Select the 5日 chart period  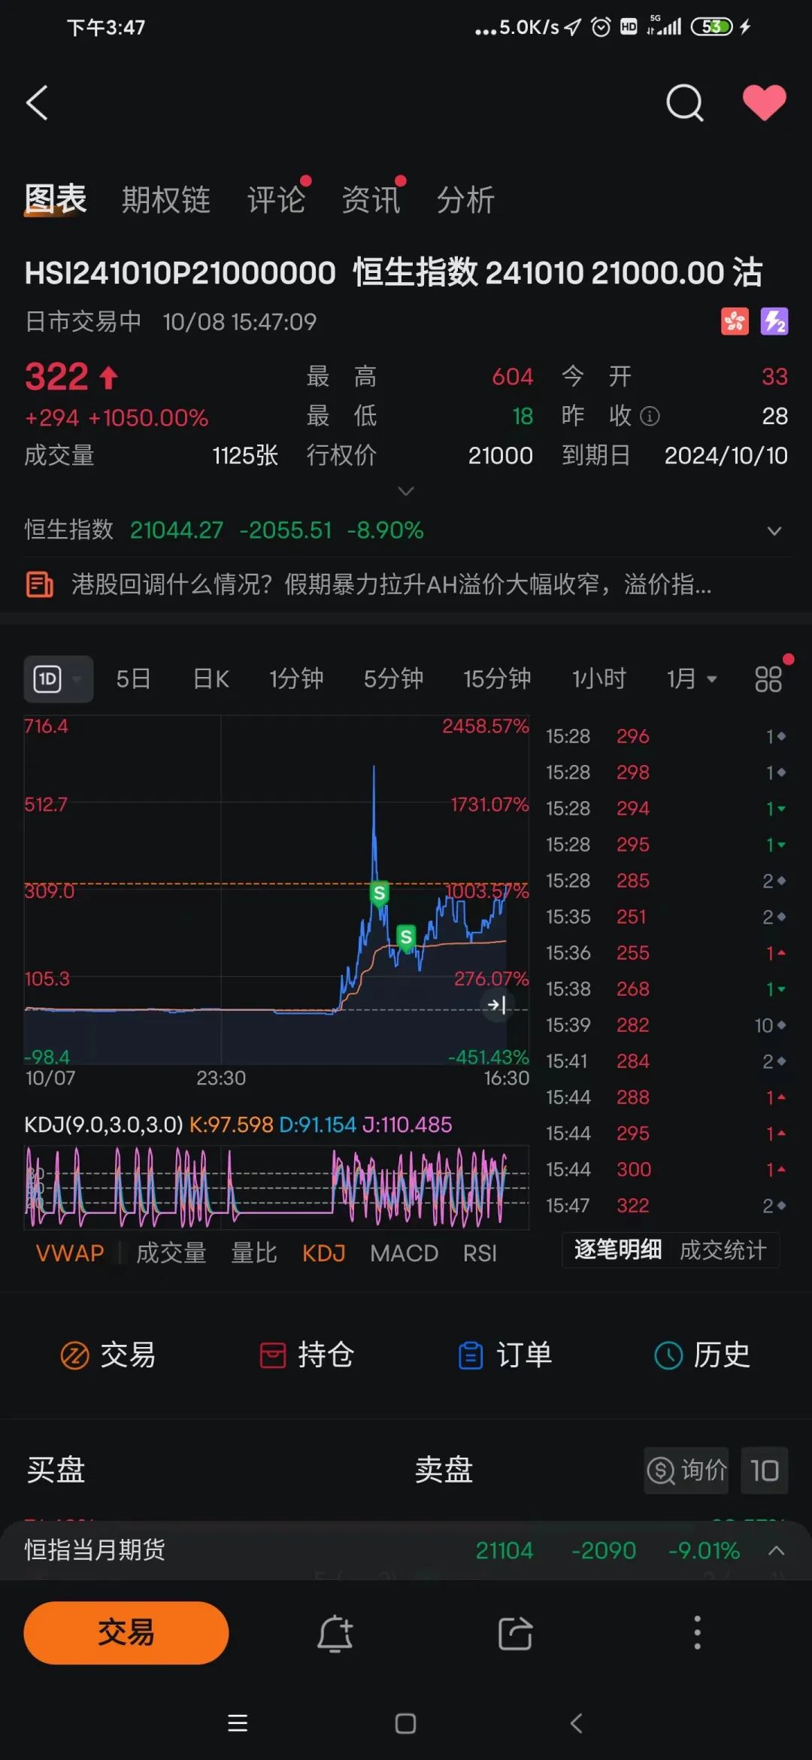click(x=133, y=679)
